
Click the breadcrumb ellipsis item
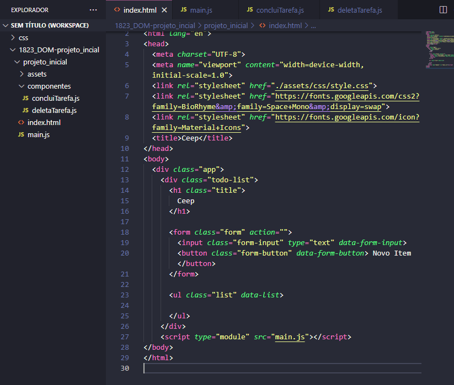click(313, 26)
